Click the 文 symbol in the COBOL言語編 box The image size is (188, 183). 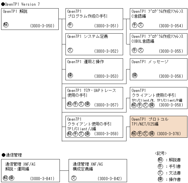(x=141, y=50)
